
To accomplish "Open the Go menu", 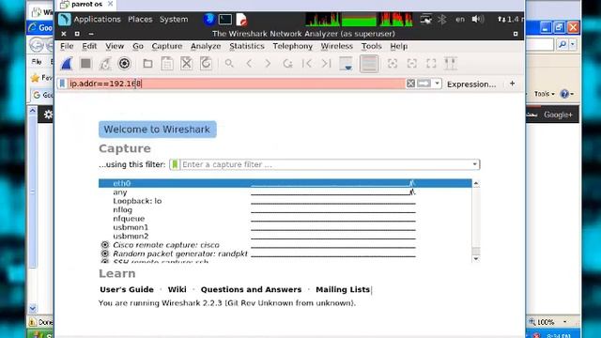I will tap(138, 46).
